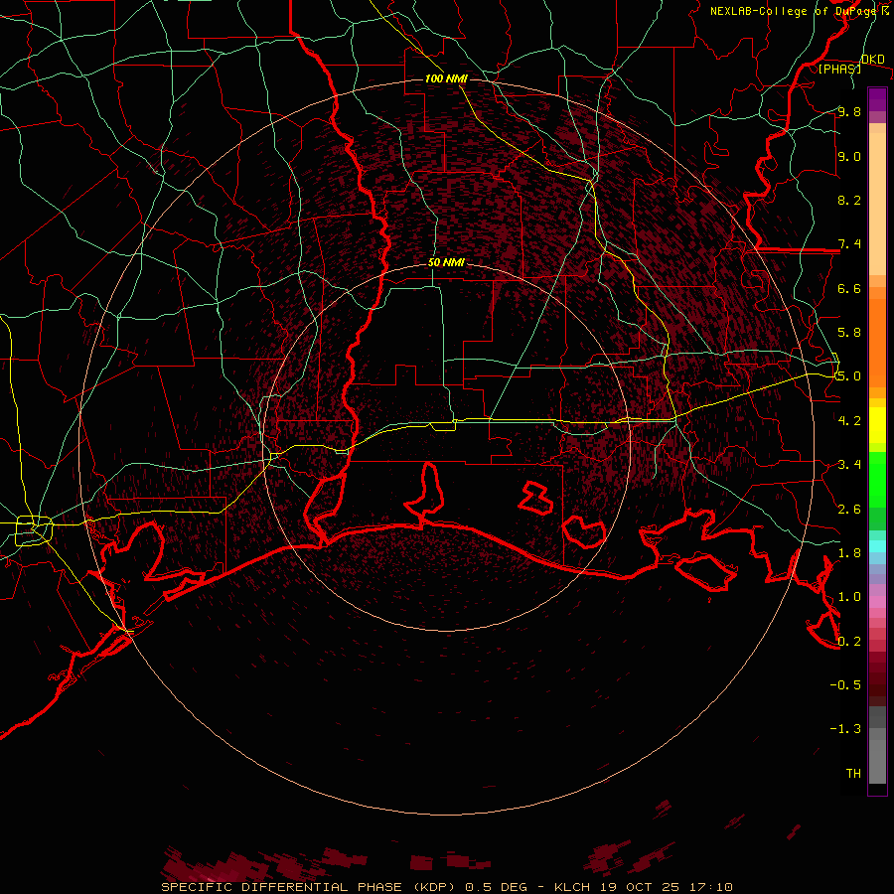Click the 50 NMI range ring label

click(446, 262)
